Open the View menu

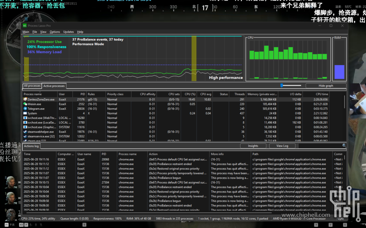[x=43, y=32]
